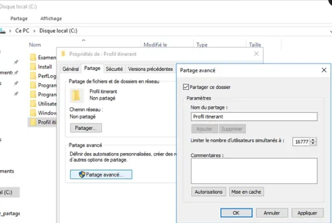Edit the Nom du partage field
The image size is (332, 223).
pos(254,117)
